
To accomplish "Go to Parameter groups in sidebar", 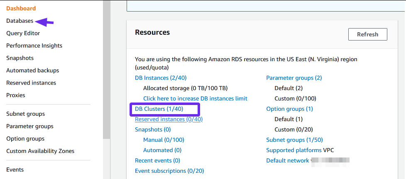I will (30, 126).
